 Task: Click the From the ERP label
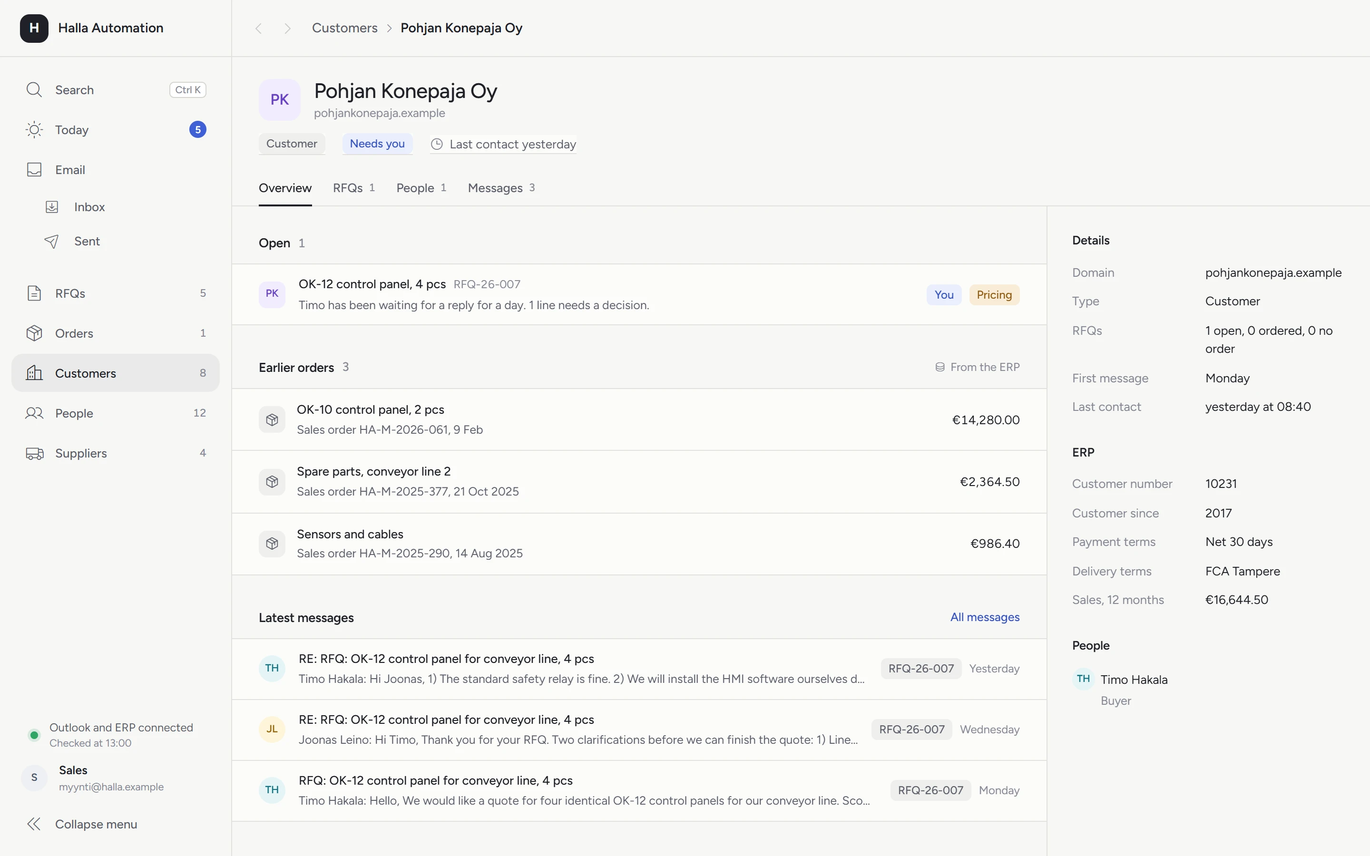[978, 368]
